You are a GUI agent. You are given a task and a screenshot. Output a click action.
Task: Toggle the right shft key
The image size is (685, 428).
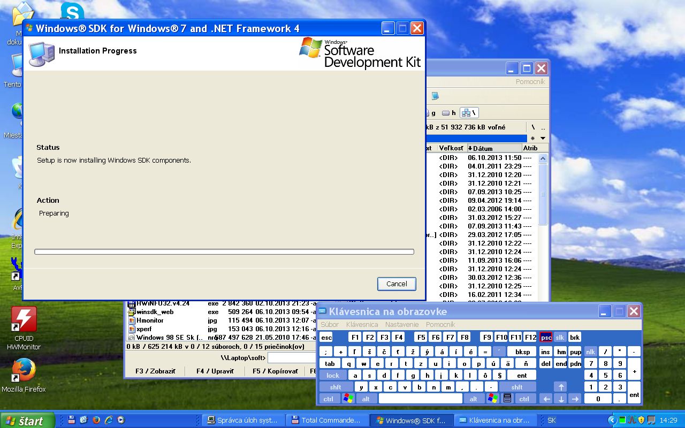[x=517, y=387]
